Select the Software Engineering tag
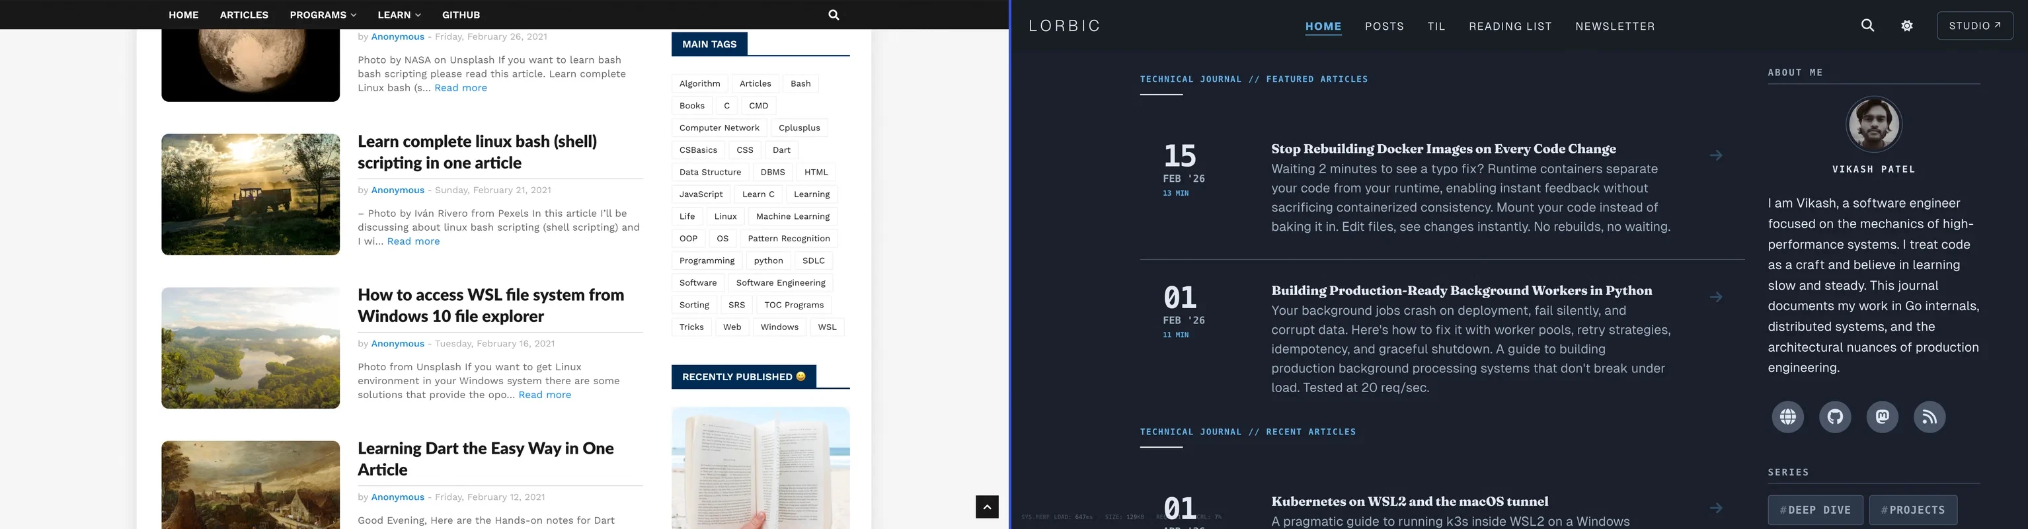This screenshot has height=529, width=2028. click(x=781, y=282)
